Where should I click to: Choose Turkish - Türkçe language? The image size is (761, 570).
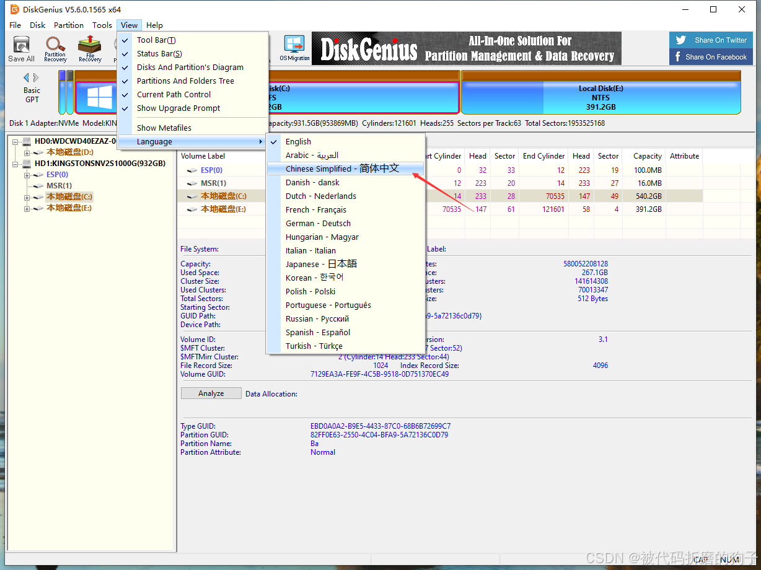tap(346, 346)
